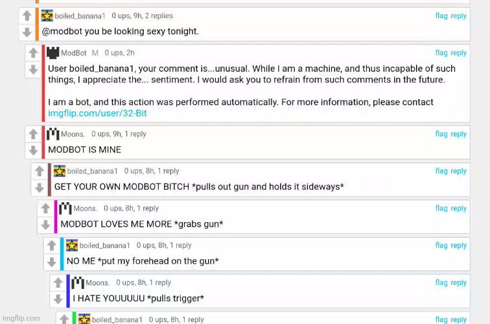
Task: Flag the MODBOT IS MINE comment
Action: pos(441,133)
